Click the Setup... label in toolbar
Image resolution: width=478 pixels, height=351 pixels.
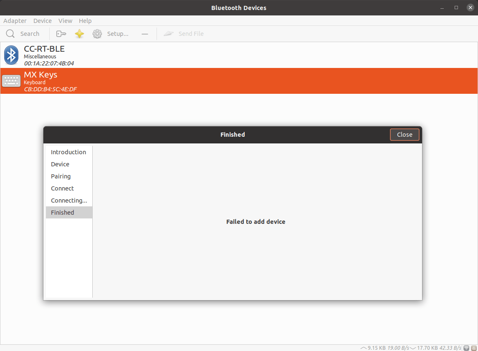point(118,34)
